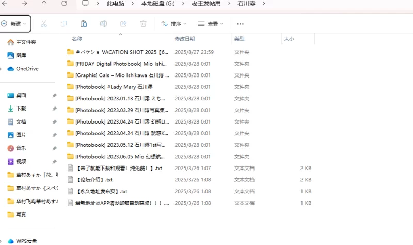
Task: Sort by the 类型 column header
Action: point(240,39)
